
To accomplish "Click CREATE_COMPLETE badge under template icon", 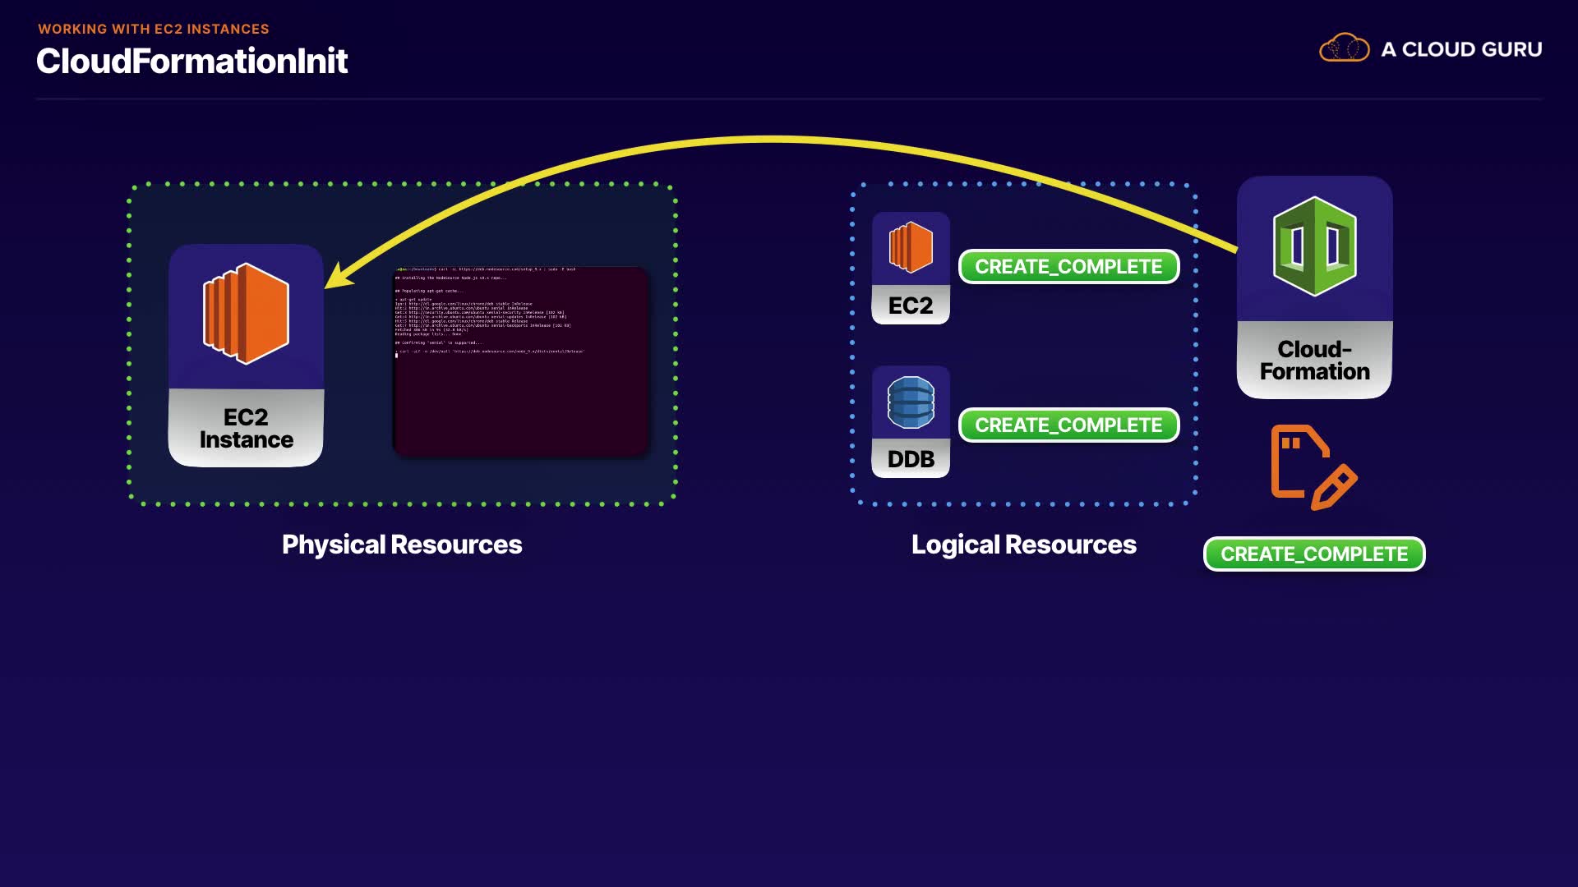I will click(x=1313, y=554).
